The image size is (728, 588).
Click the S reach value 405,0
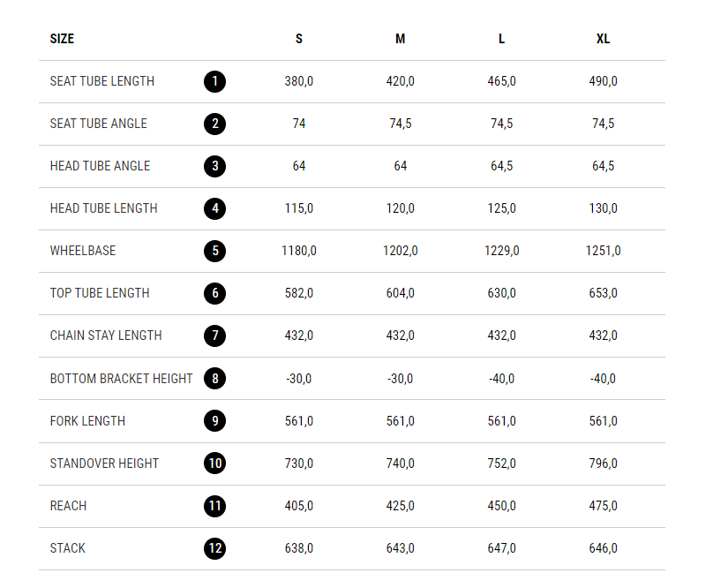click(x=299, y=506)
